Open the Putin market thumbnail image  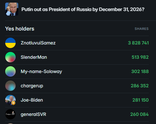[12, 9]
